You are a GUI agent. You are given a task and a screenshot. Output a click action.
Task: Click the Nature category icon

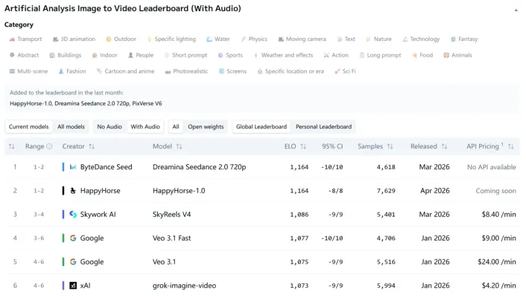tap(368, 39)
